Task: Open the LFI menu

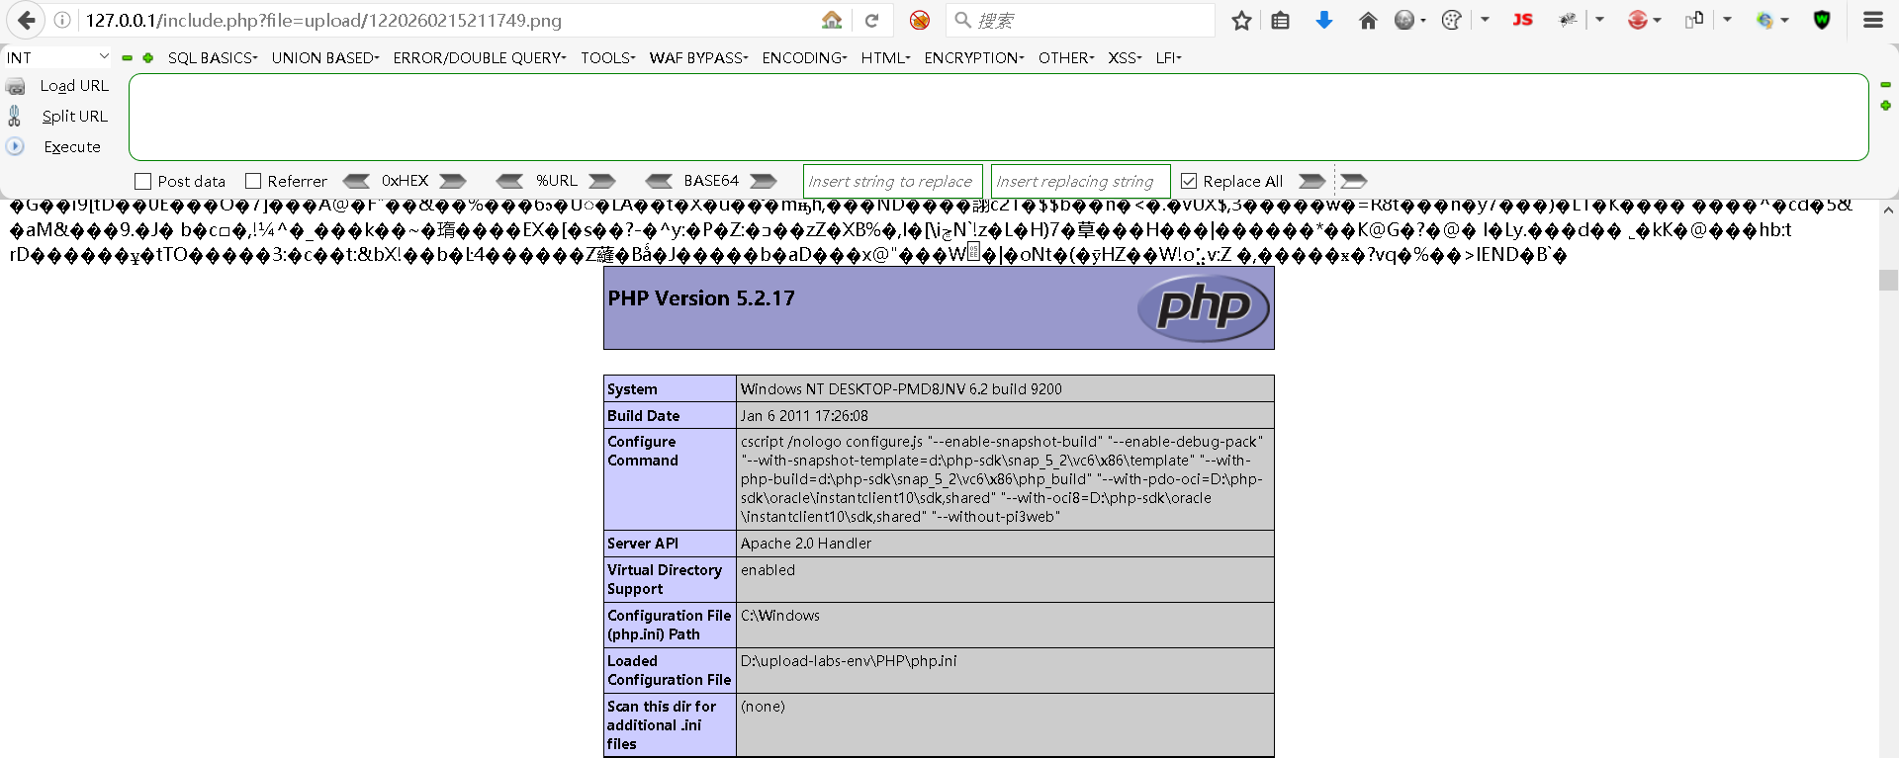Action: (1169, 58)
